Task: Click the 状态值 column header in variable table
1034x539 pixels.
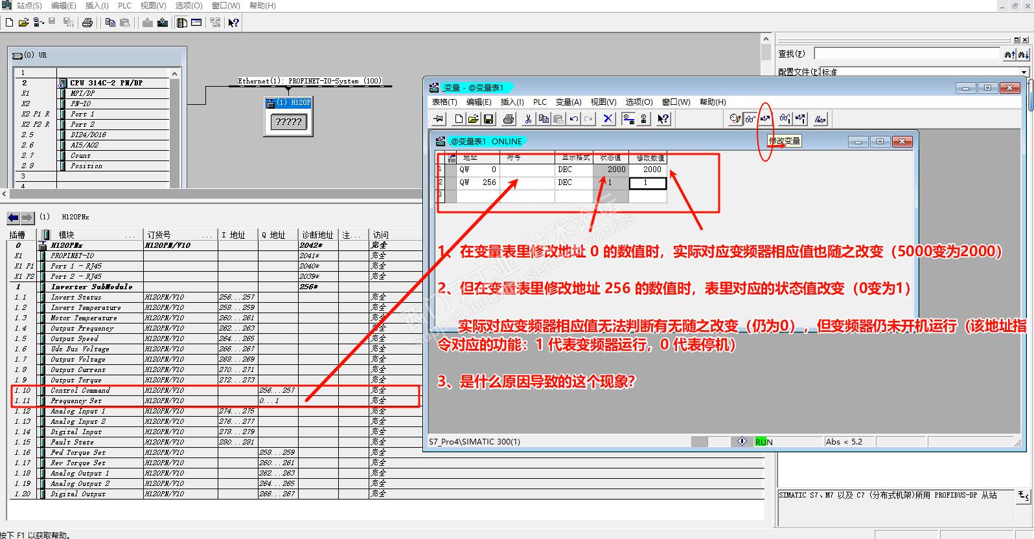Action: (x=611, y=158)
